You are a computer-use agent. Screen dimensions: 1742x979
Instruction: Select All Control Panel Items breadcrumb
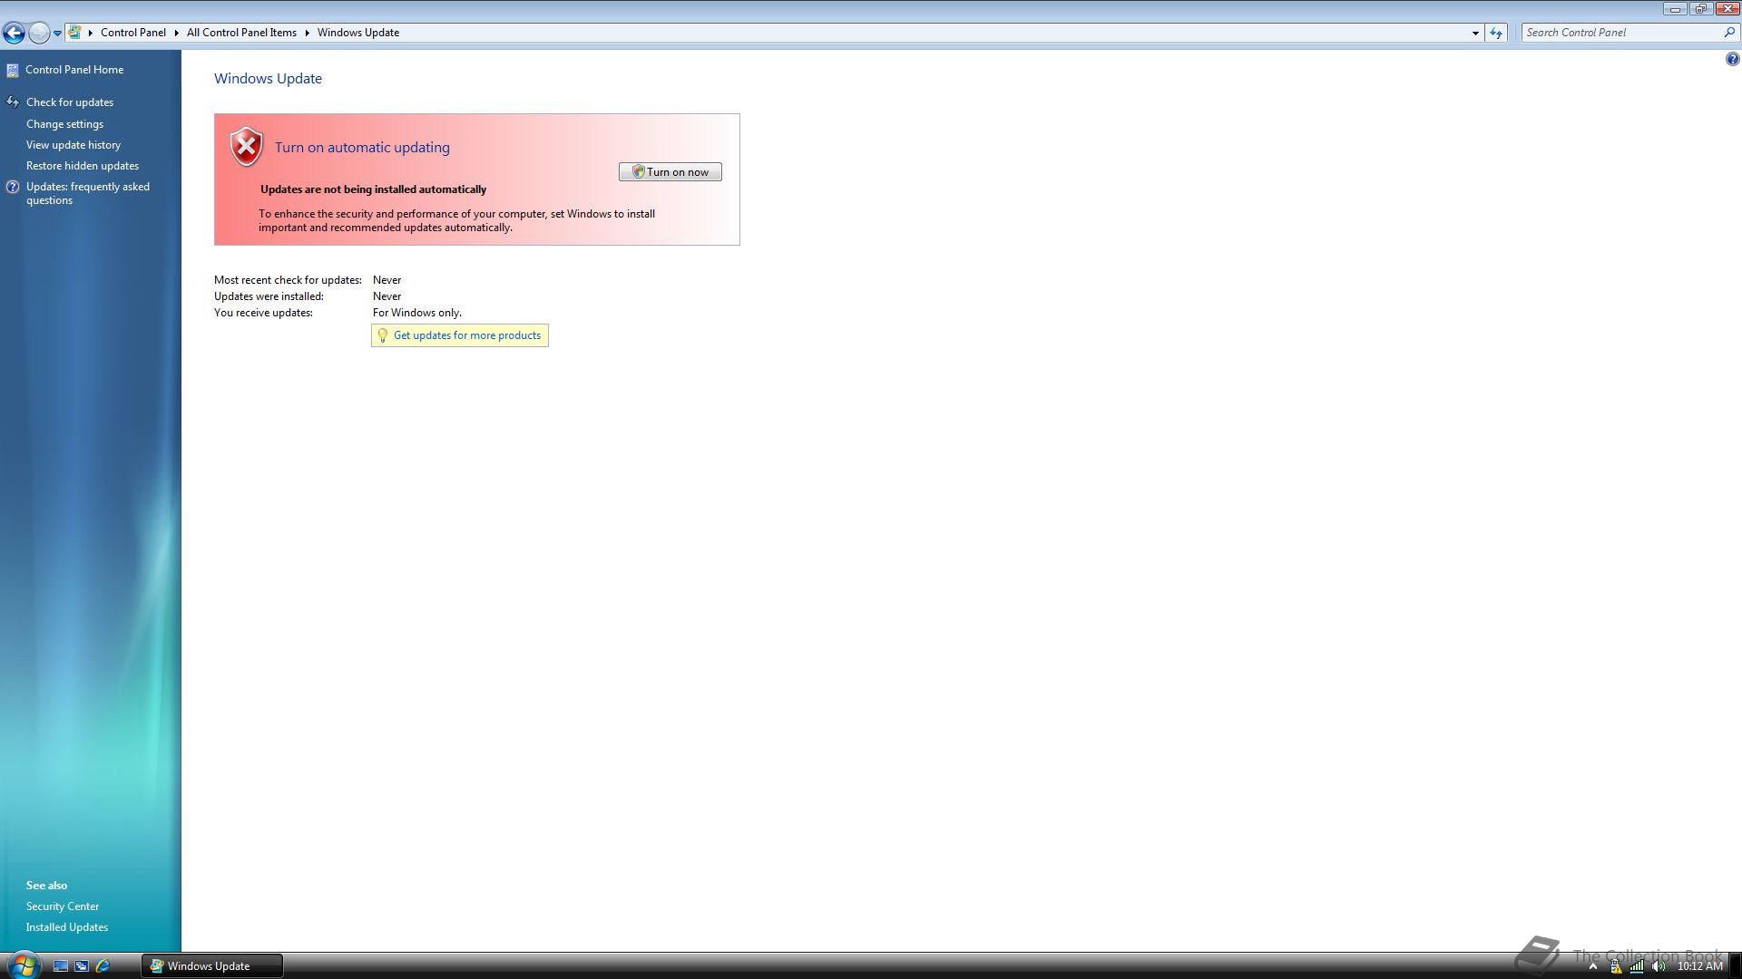click(x=241, y=33)
